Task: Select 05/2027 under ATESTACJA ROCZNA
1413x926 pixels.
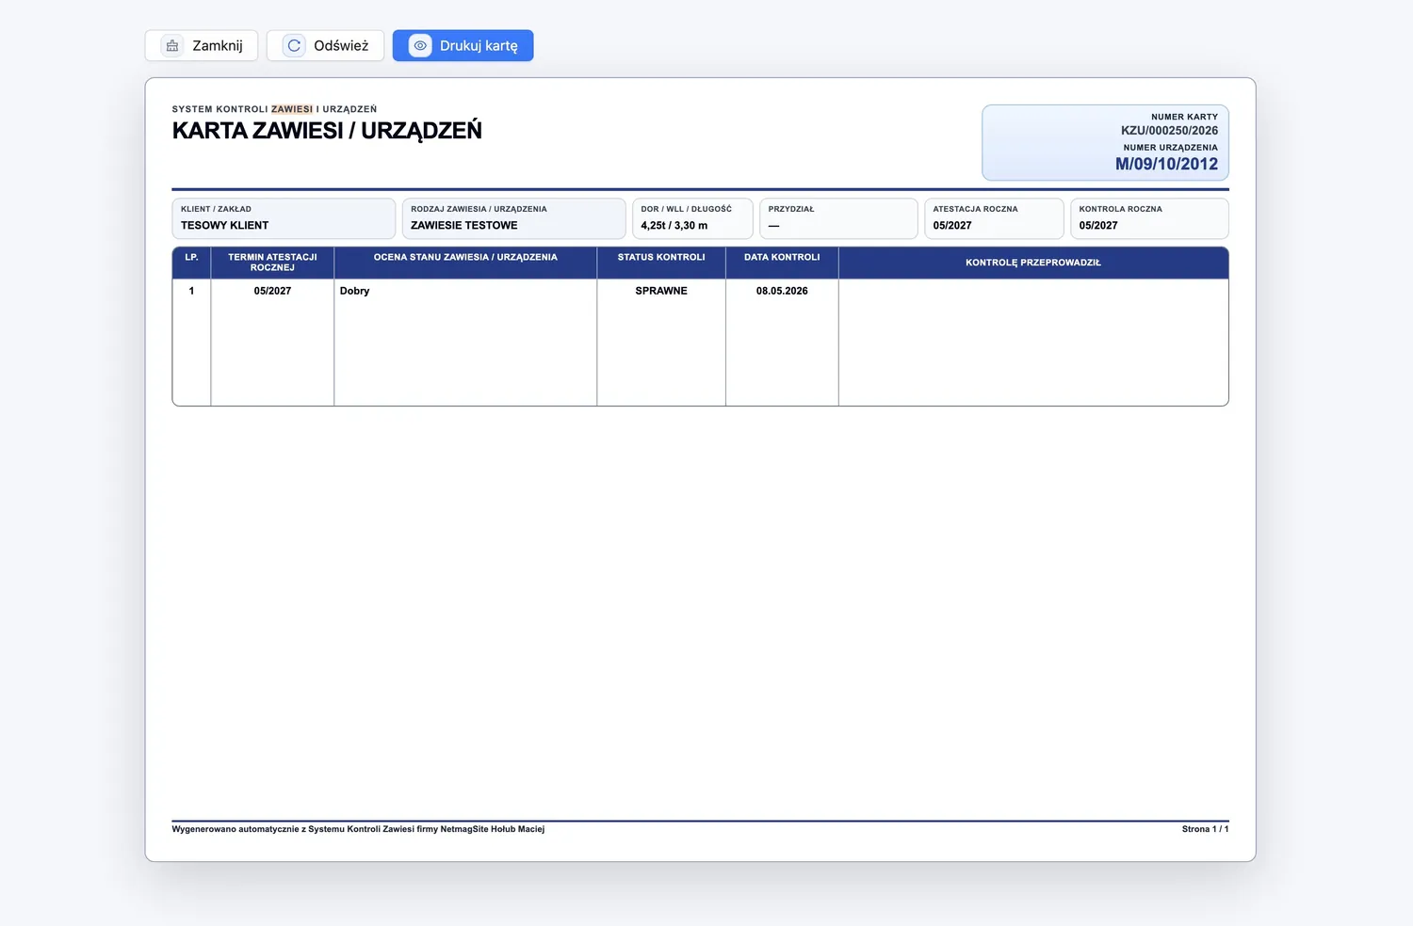Action: click(x=951, y=226)
